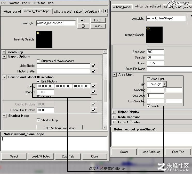This screenshot has height=174, width=192.
Task: Expand the Object Display section
Action: tap(114, 112)
